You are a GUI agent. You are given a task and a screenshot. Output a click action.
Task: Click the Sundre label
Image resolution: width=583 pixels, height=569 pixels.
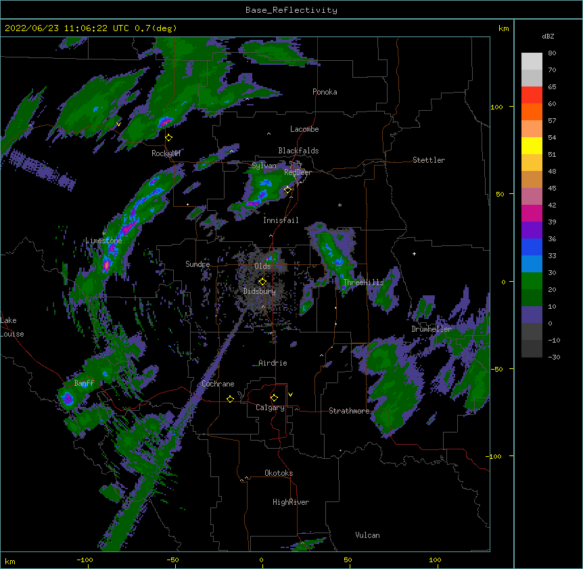point(197,264)
